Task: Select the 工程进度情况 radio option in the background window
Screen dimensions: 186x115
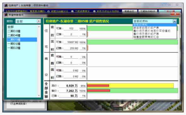Action: click(73, 11)
